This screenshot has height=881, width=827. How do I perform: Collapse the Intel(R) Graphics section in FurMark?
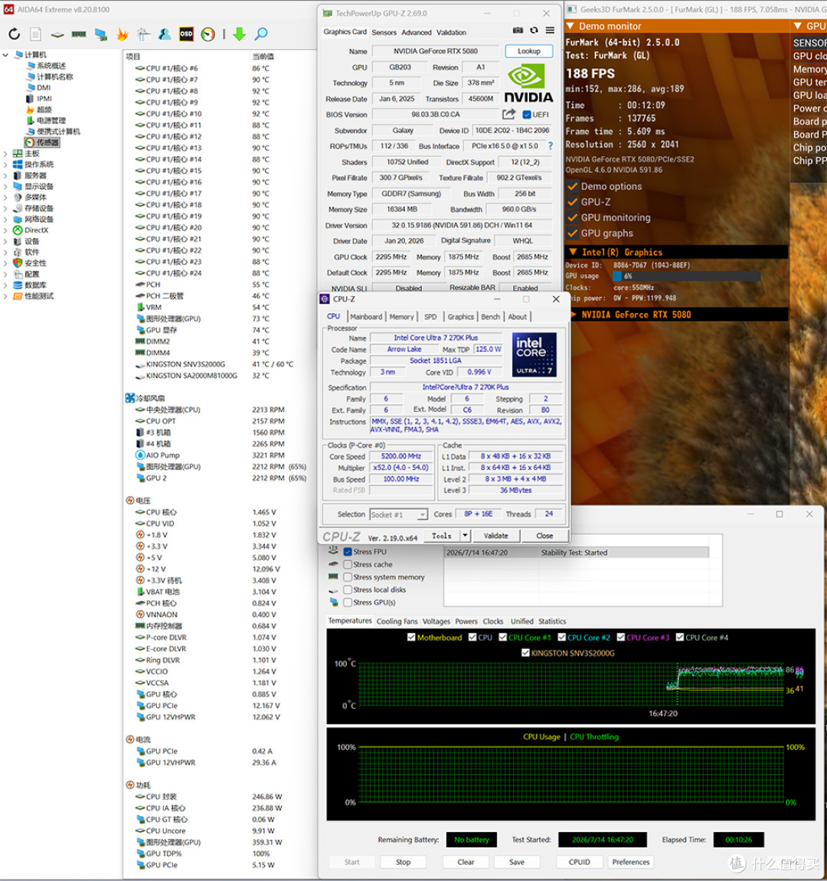coord(573,253)
